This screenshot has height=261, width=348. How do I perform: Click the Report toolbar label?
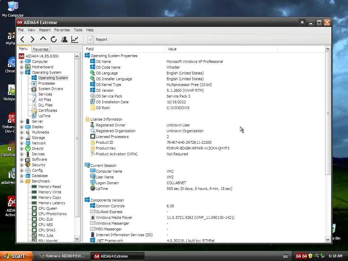click(101, 39)
